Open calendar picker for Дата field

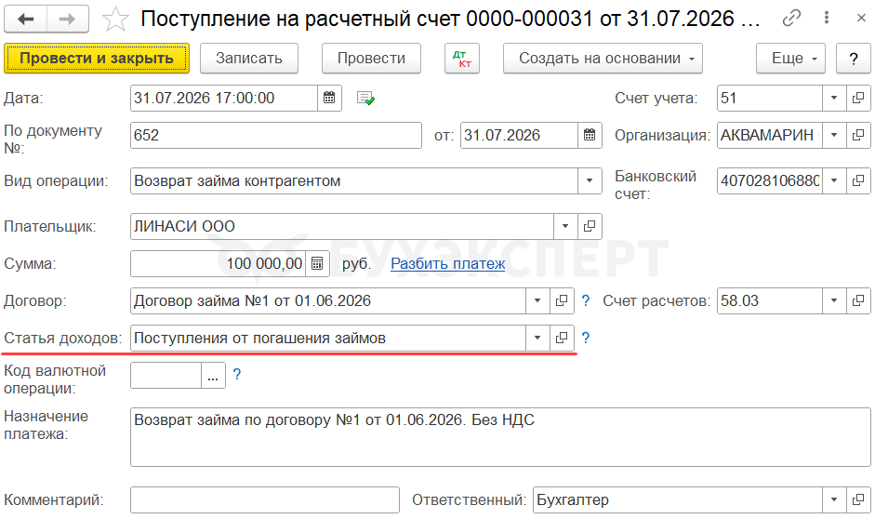coord(329,99)
